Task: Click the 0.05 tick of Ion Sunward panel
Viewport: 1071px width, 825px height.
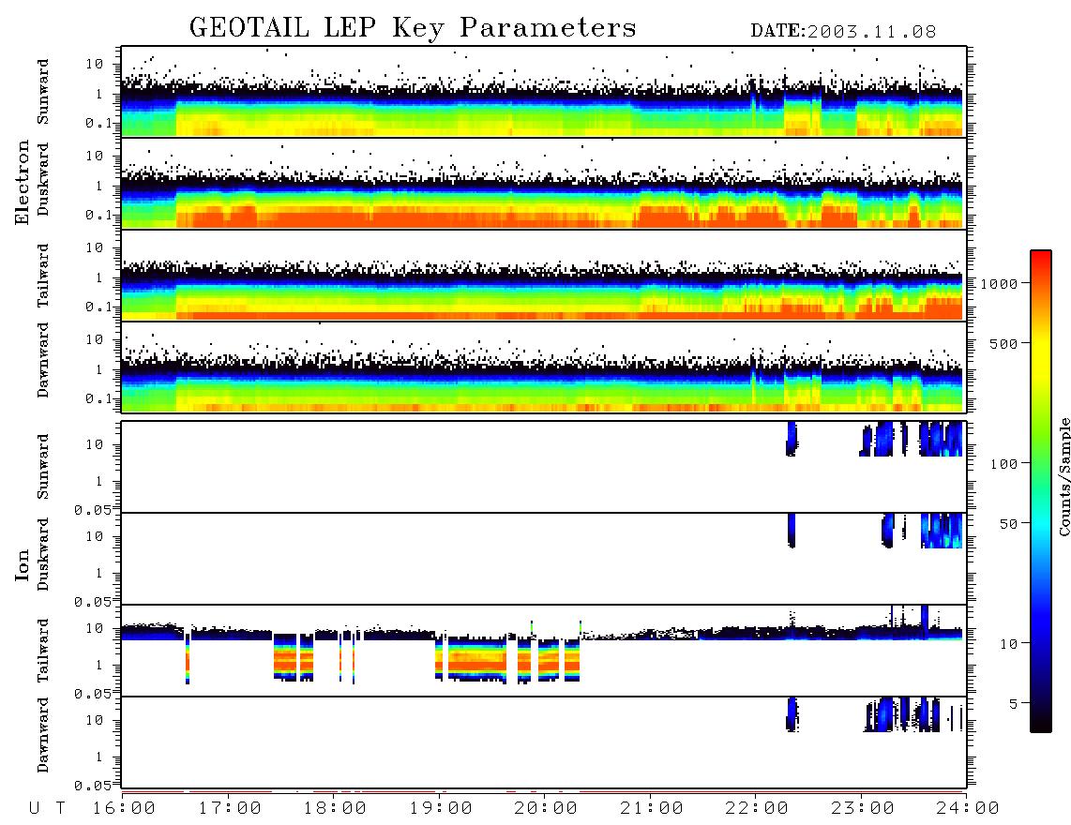Action: (92, 509)
